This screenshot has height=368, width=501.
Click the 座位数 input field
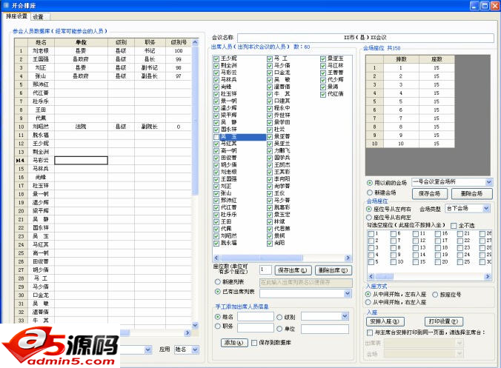coord(265,270)
